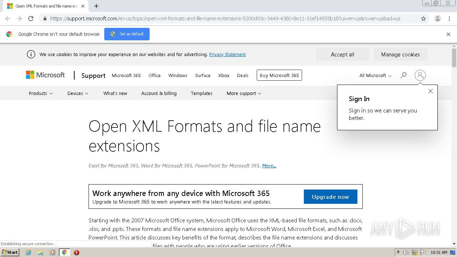
Task: Open a new tab with the plus button
Action: tap(96, 6)
